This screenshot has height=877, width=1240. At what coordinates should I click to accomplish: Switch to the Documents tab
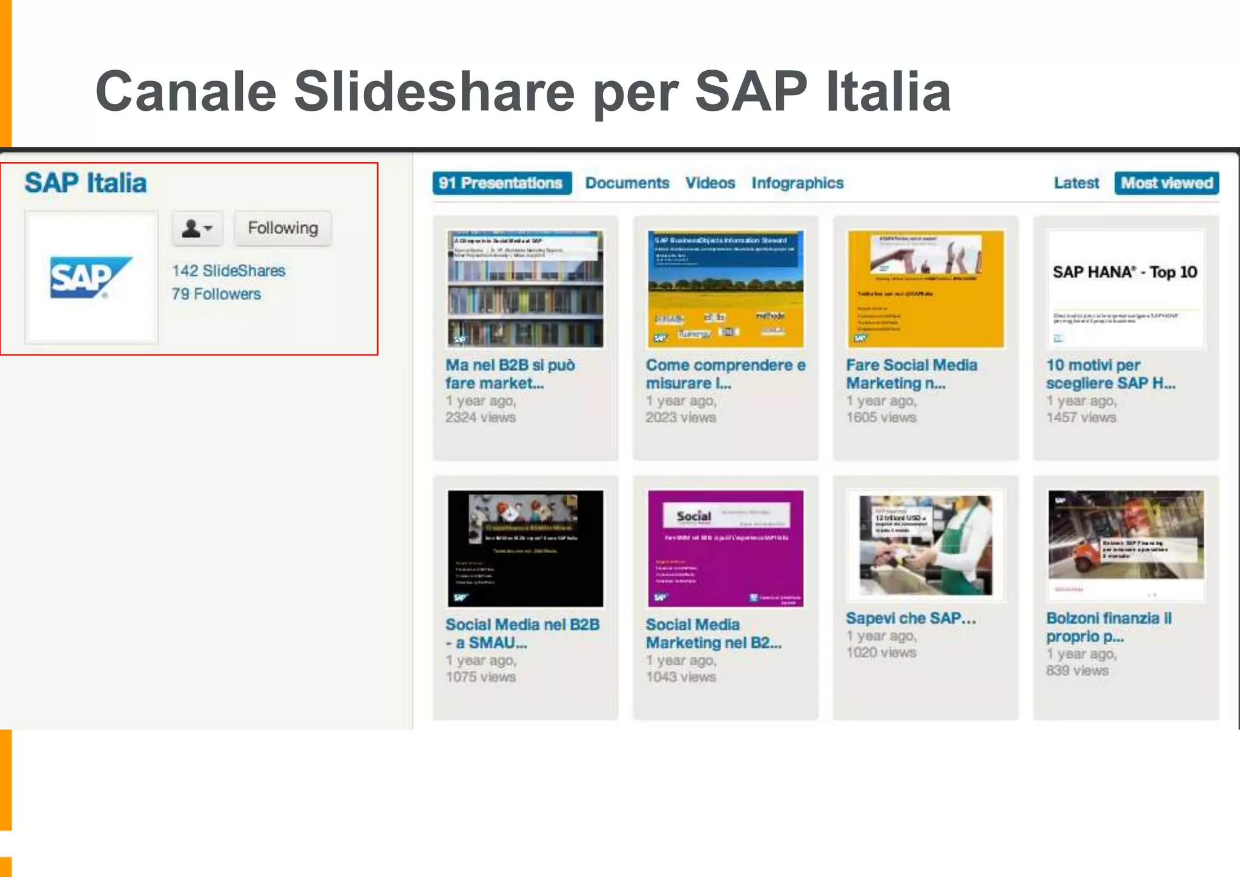[627, 183]
